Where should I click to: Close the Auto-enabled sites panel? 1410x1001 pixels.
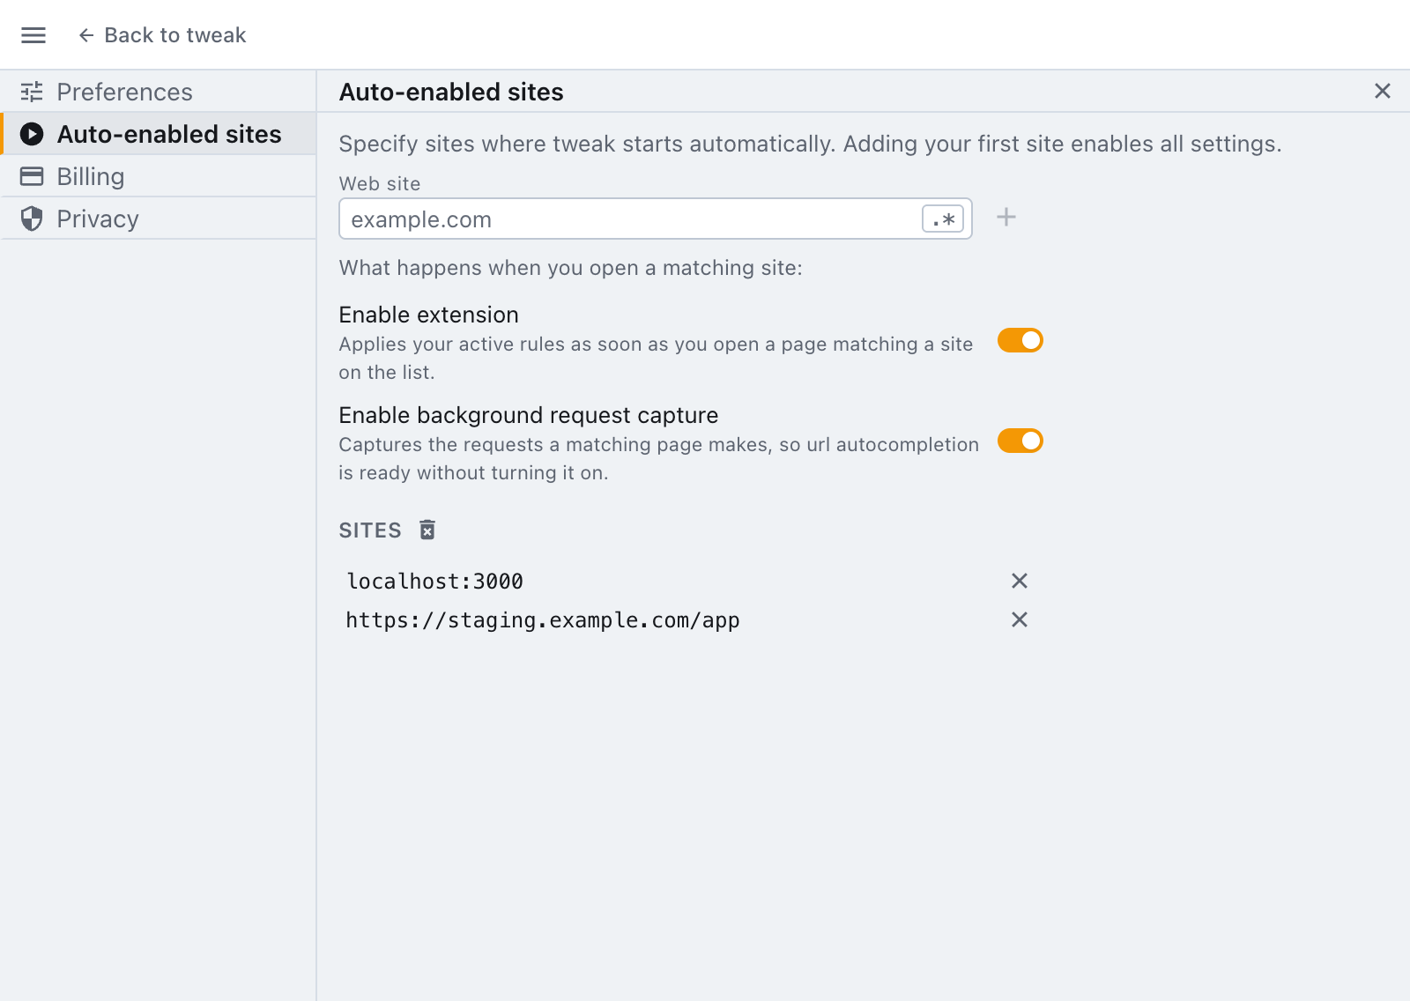coord(1383,91)
